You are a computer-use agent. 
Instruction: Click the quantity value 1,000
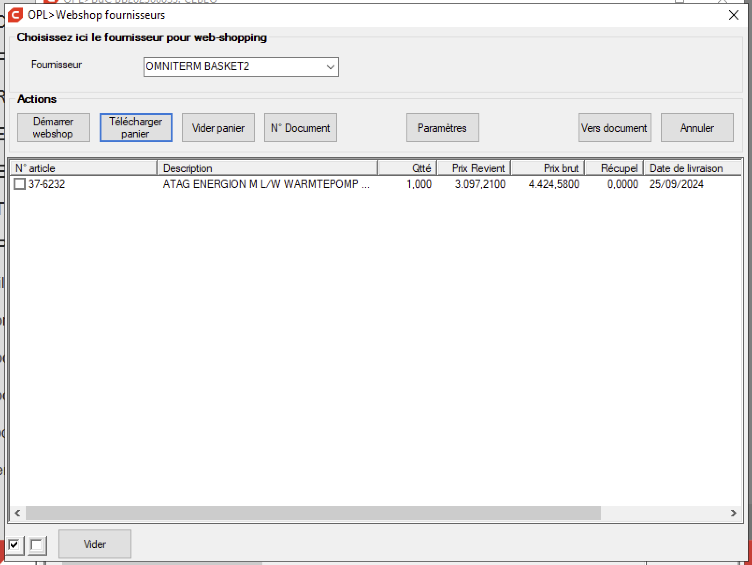[419, 184]
